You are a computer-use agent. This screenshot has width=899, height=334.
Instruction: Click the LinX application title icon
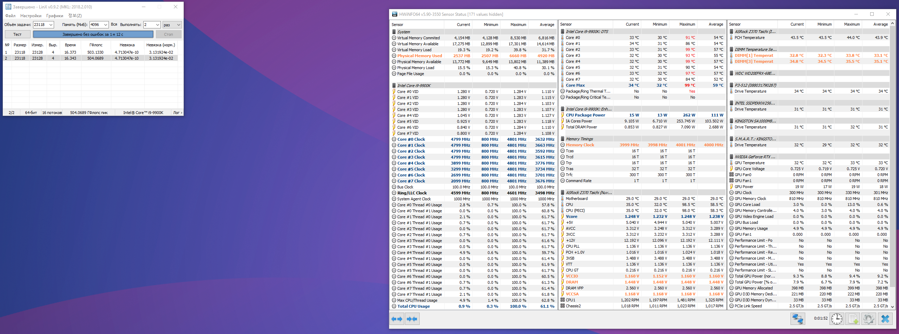(x=8, y=7)
